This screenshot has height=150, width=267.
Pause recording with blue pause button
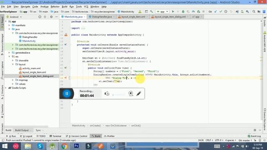coord(67,93)
